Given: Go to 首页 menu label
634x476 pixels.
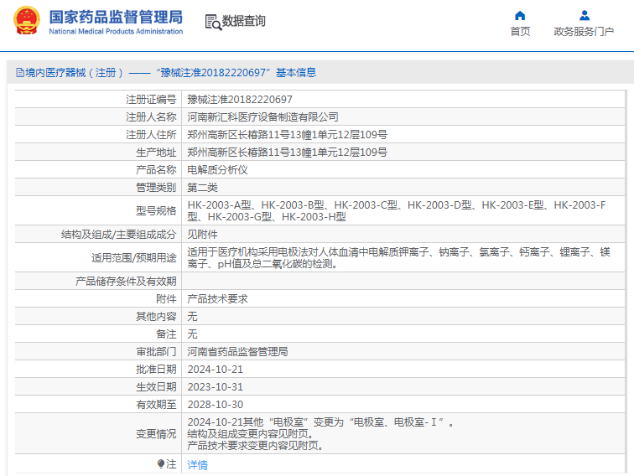Looking at the screenshot, I should click(x=520, y=32).
